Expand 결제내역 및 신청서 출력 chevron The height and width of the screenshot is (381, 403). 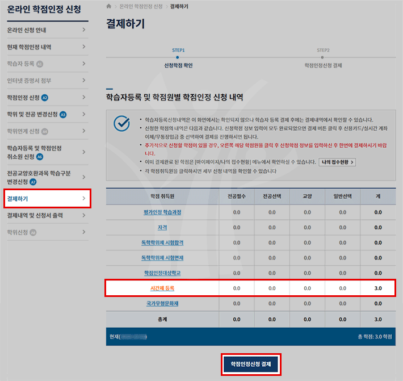(x=83, y=215)
